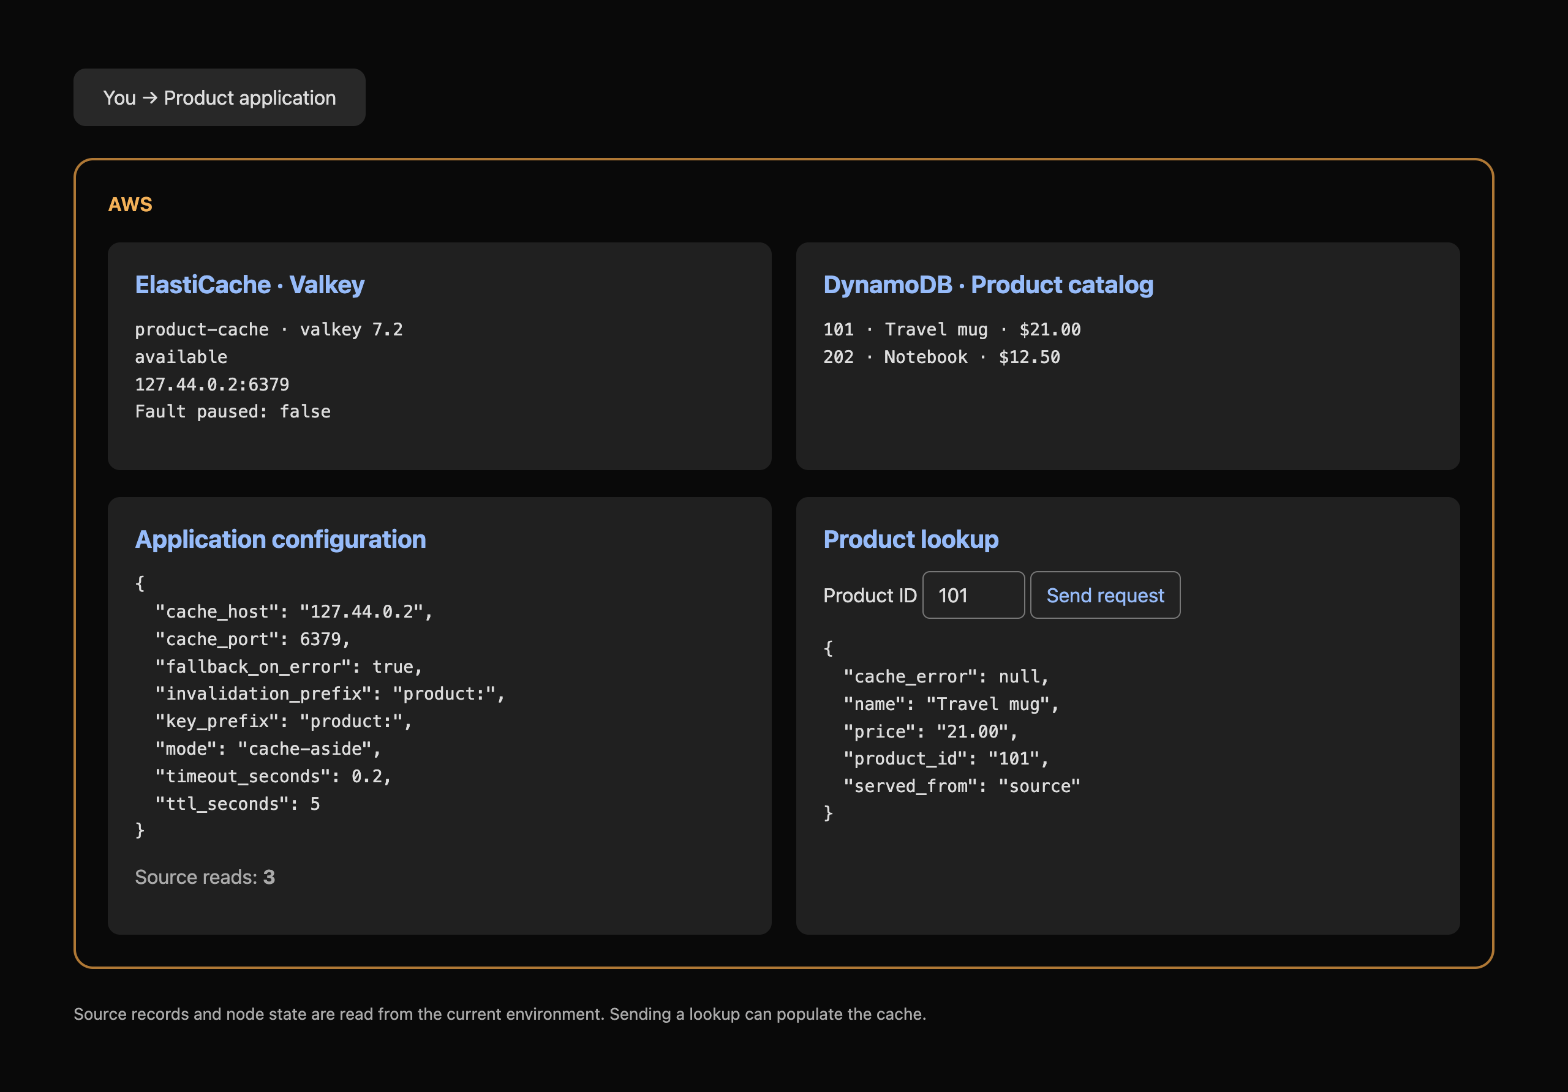This screenshot has height=1092, width=1568.
Task: Click the "name": "Travel mug" response line
Action: point(951,704)
